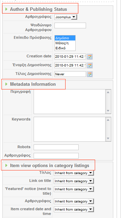Collapse the Author & Publishing Status panel
This screenshot has height=218, width=122.
pyautogui.click(x=39, y=9)
